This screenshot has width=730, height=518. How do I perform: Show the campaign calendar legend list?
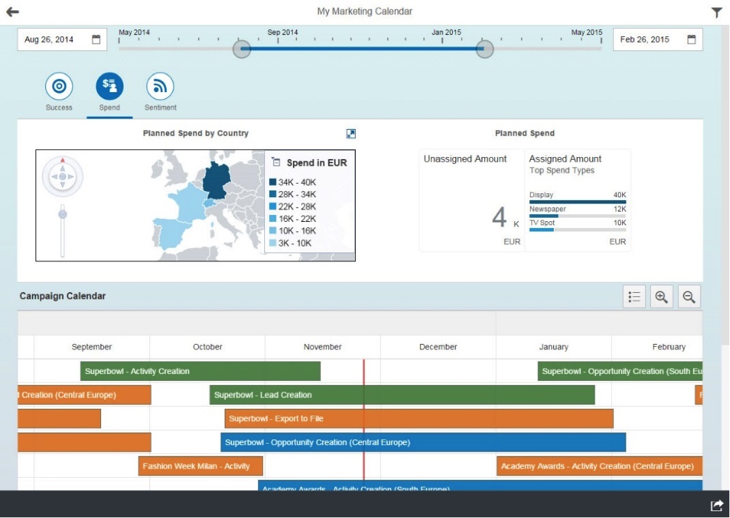click(634, 297)
